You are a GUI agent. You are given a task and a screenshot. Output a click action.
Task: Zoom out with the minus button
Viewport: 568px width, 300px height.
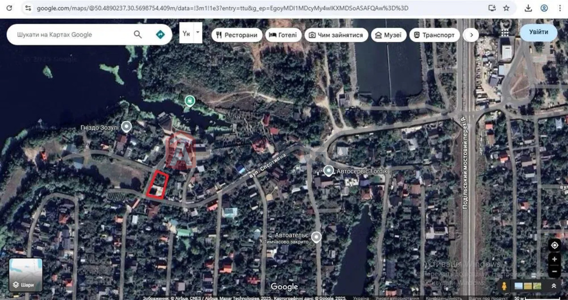pyautogui.click(x=554, y=272)
